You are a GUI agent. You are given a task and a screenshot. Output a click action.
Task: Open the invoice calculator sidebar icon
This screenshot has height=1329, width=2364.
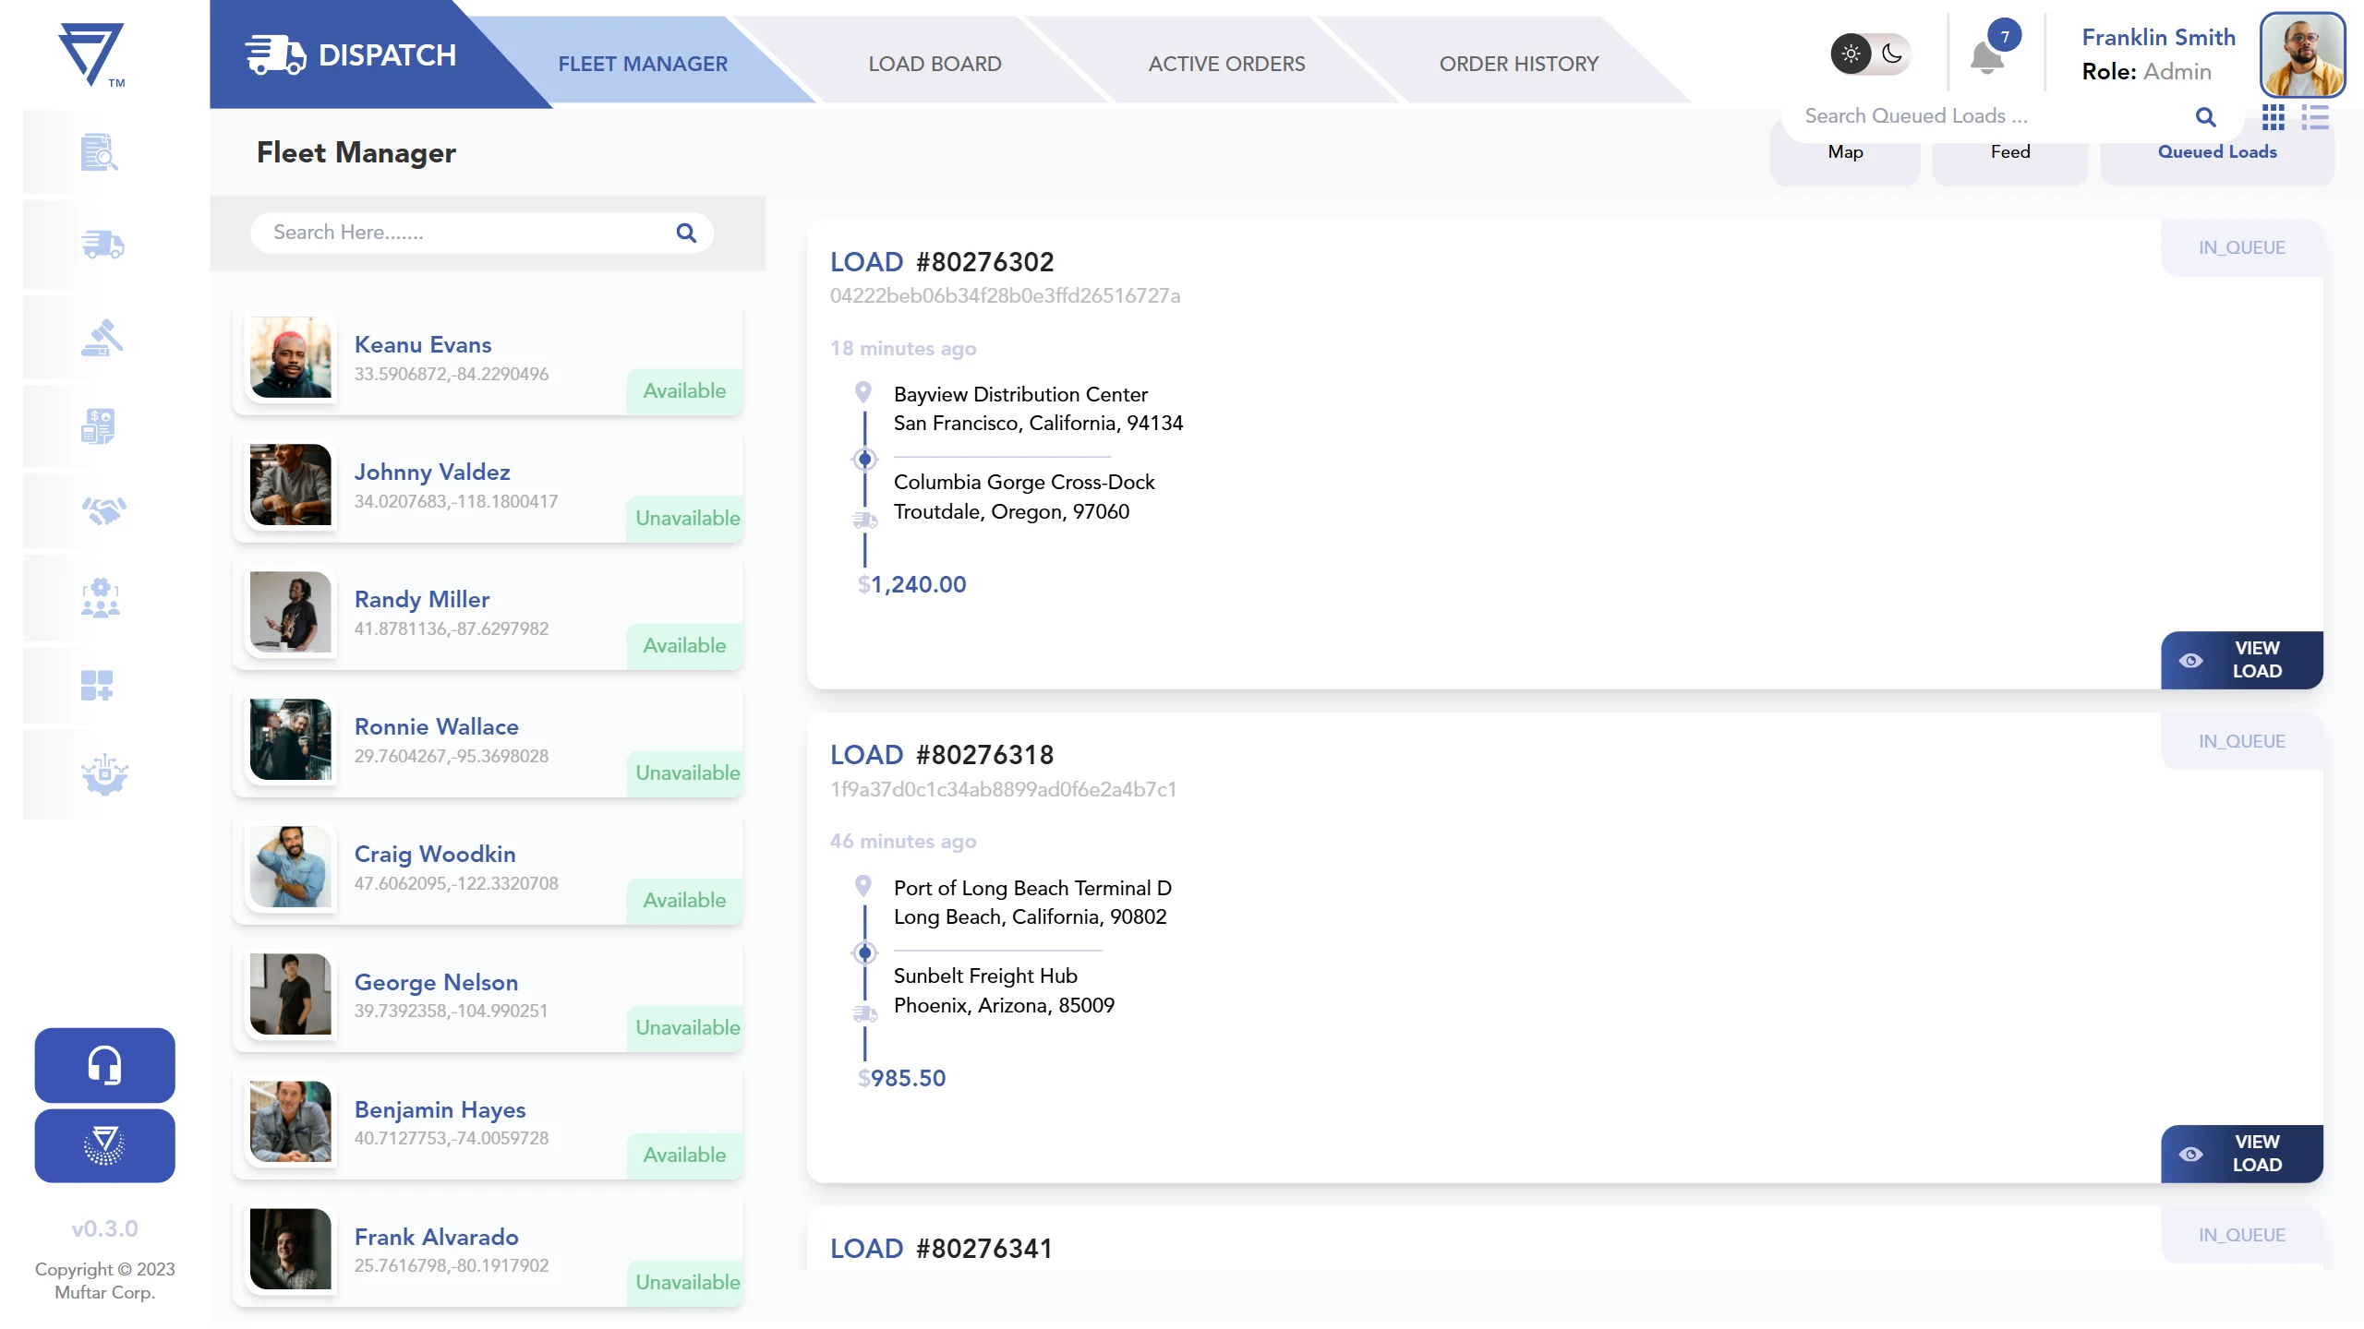(99, 426)
